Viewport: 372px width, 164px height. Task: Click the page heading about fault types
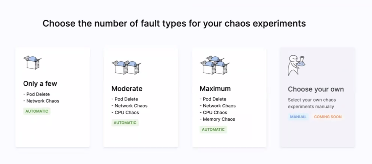tap(174, 23)
